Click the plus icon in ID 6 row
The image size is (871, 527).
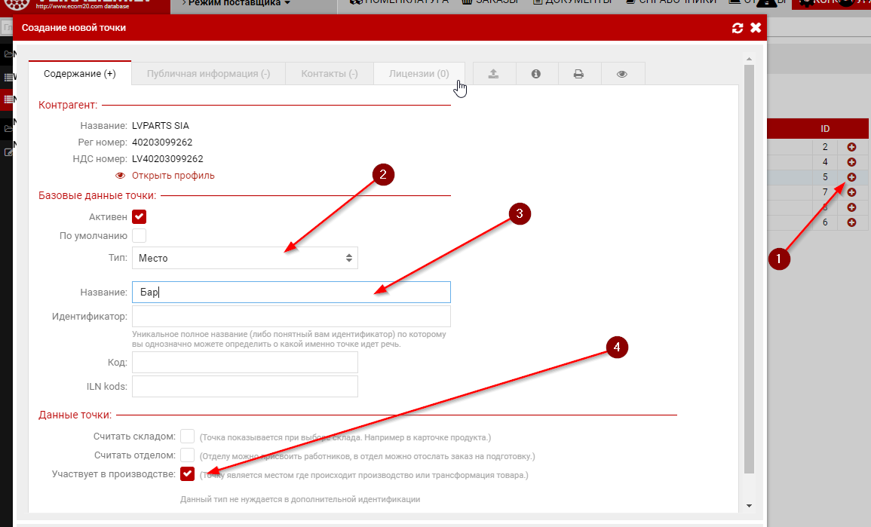851,222
